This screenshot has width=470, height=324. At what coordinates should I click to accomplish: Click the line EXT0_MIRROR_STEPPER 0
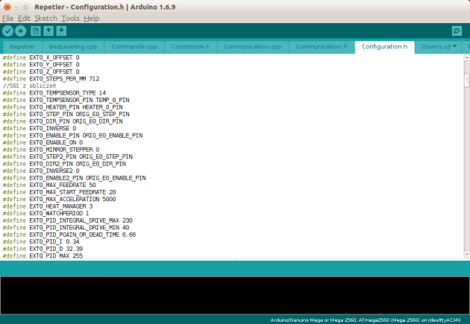51,150
